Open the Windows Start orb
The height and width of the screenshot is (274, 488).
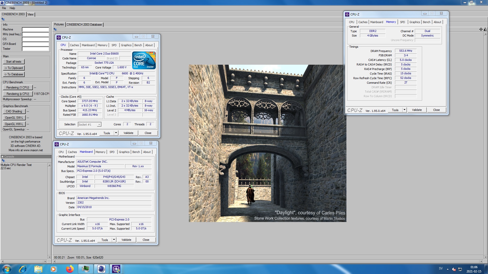point(7,269)
